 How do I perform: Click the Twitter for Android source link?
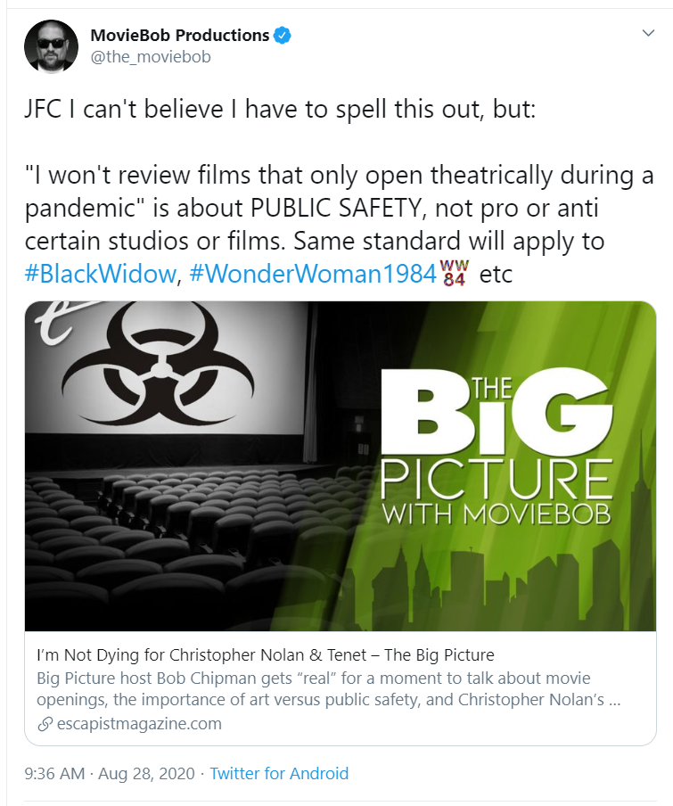pos(279,773)
